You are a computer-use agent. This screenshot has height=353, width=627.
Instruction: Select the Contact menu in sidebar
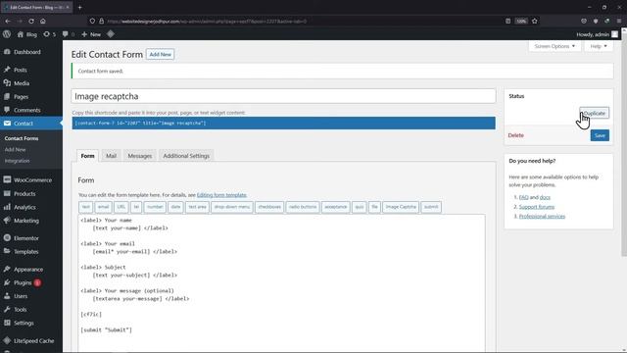click(31, 124)
